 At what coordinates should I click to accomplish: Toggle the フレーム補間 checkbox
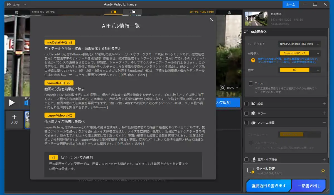(246, 123)
